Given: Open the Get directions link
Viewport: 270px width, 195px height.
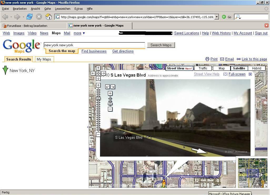Looking at the screenshot, I should (123, 51).
